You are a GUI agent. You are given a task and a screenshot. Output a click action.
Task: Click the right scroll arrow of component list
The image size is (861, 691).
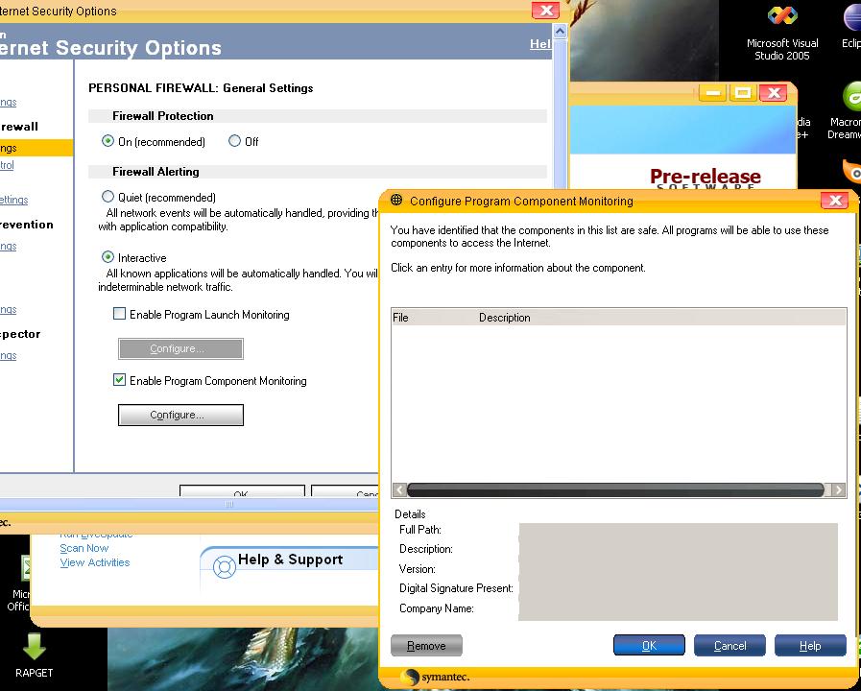coord(839,489)
